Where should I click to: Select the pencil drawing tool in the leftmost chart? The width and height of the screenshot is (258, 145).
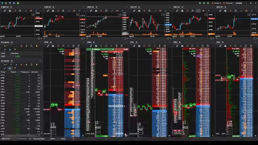coord(36,11)
